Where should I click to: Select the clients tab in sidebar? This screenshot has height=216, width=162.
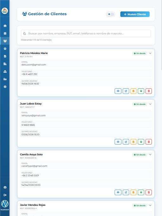click(x=5, y=41)
